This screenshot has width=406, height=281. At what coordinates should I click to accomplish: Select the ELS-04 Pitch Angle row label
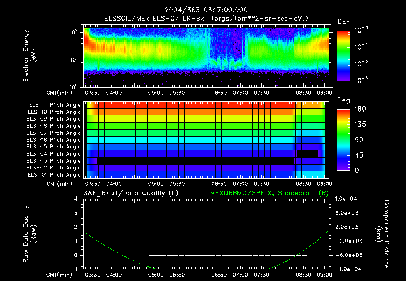coord(54,154)
